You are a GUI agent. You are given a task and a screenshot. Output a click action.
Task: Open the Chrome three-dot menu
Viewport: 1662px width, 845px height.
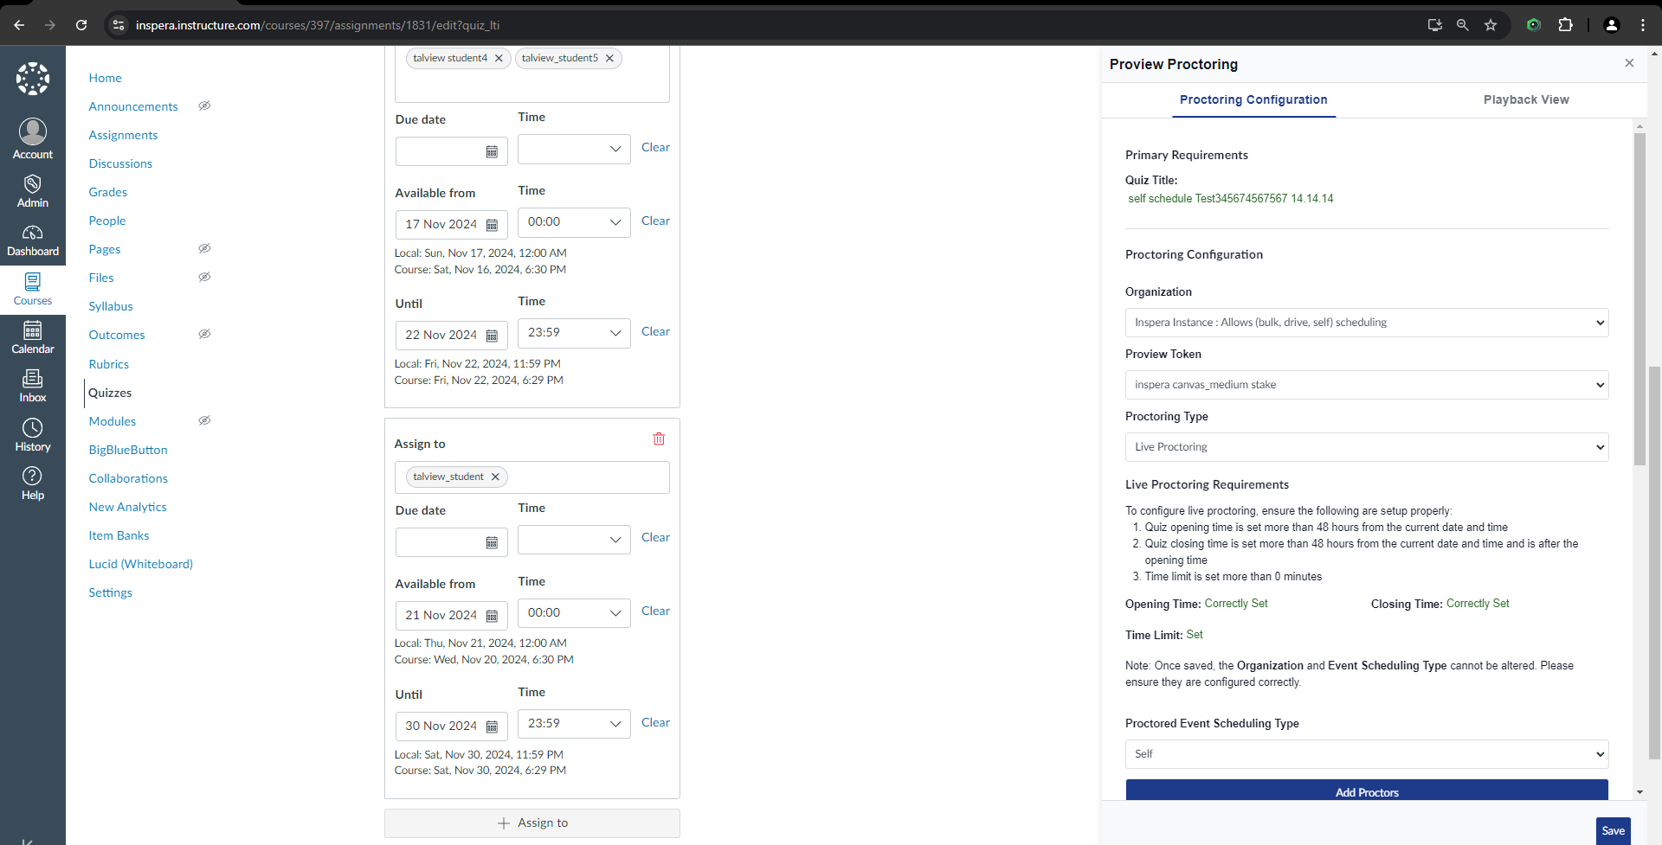(1643, 25)
